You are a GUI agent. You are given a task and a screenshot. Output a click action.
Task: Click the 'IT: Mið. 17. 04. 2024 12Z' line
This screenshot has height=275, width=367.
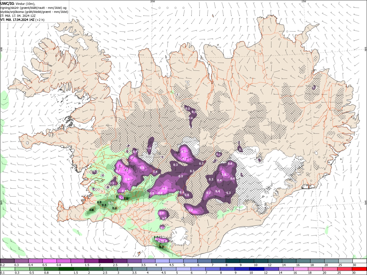18,16
